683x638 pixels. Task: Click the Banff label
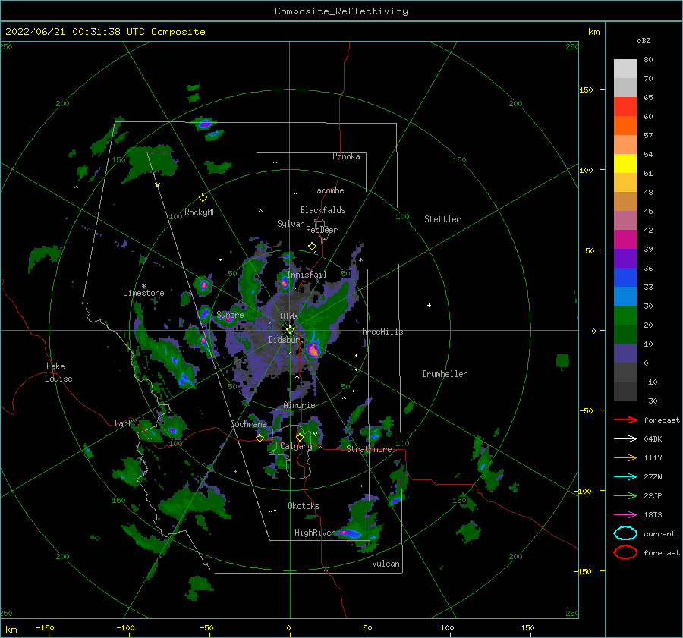point(125,423)
